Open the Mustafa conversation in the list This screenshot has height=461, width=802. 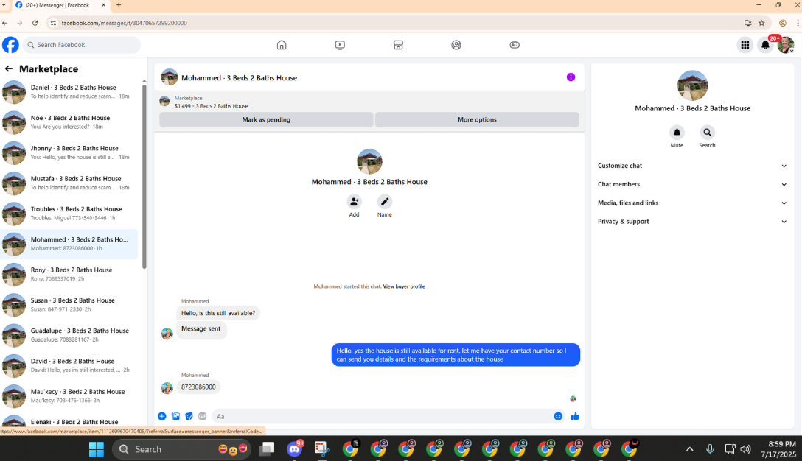pos(69,183)
